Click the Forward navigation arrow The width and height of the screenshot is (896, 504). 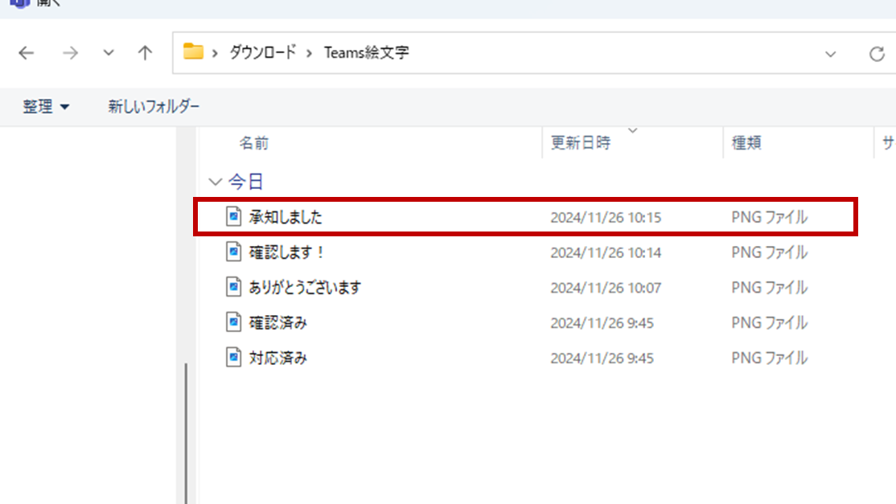point(71,54)
